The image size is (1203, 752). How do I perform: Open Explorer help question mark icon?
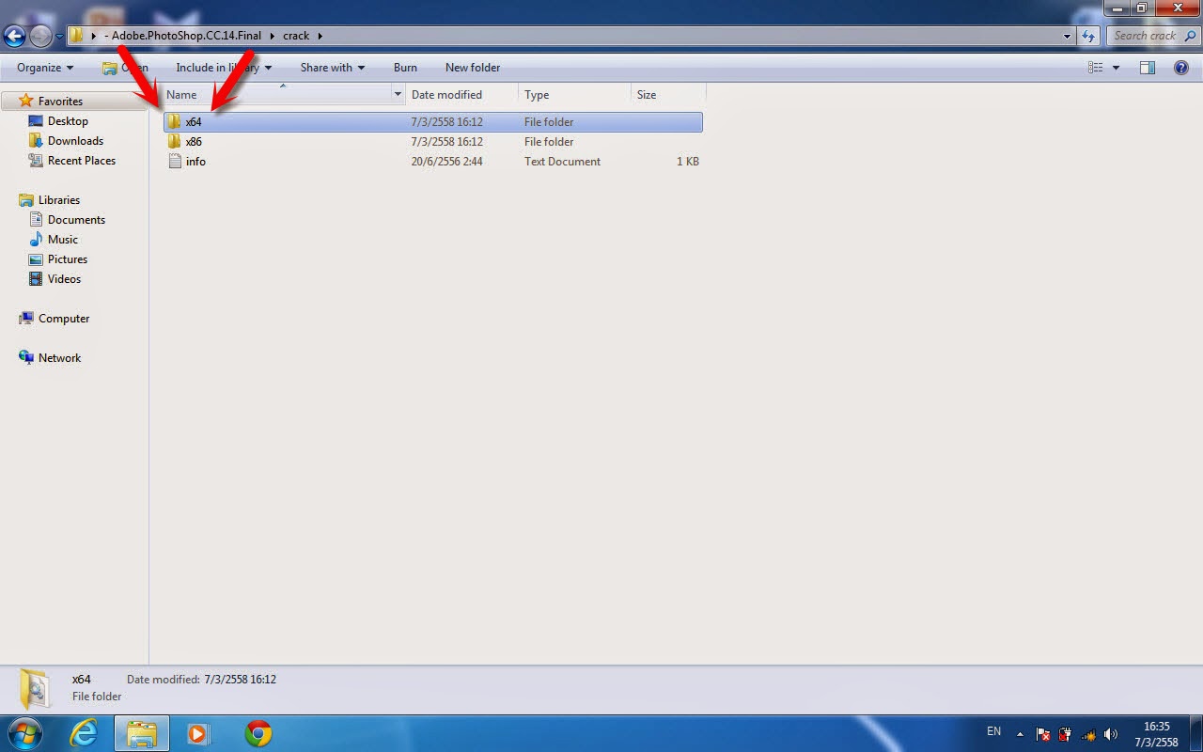coord(1181,68)
